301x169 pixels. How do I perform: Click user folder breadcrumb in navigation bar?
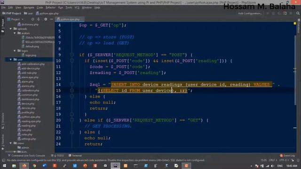pyautogui.click(x=28, y=14)
